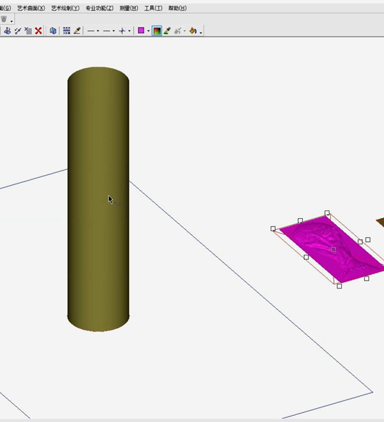
Task: Click the magenta color swatch in toolbar
Action: [141, 31]
